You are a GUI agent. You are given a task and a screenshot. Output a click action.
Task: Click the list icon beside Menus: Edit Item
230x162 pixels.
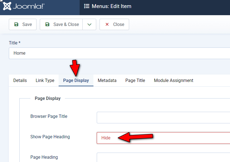tap(87, 6)
